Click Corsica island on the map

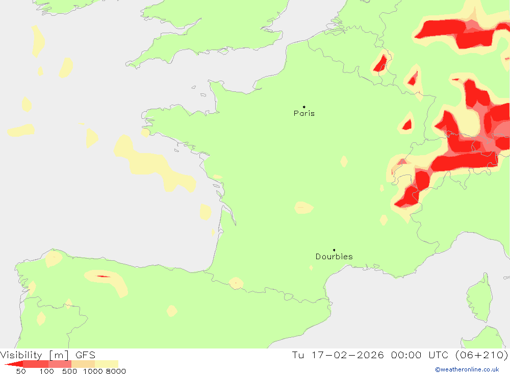(x=479, y=298)
